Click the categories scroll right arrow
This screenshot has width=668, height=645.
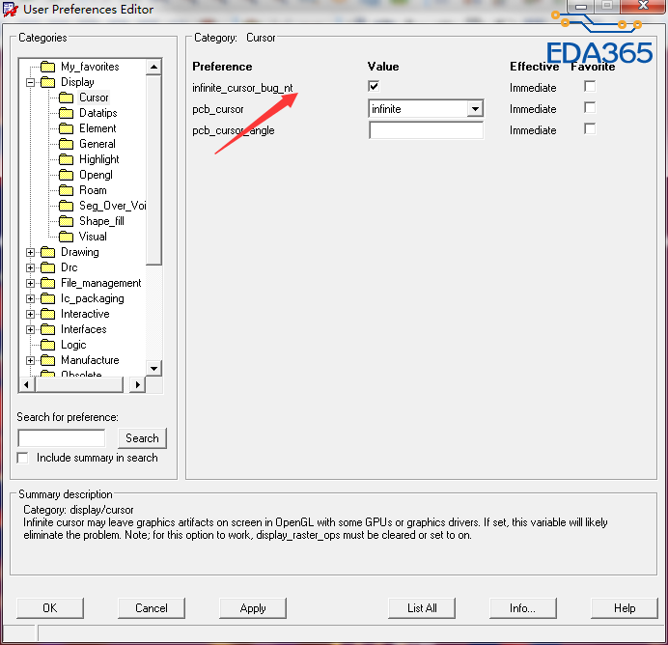tap(137, 384)
